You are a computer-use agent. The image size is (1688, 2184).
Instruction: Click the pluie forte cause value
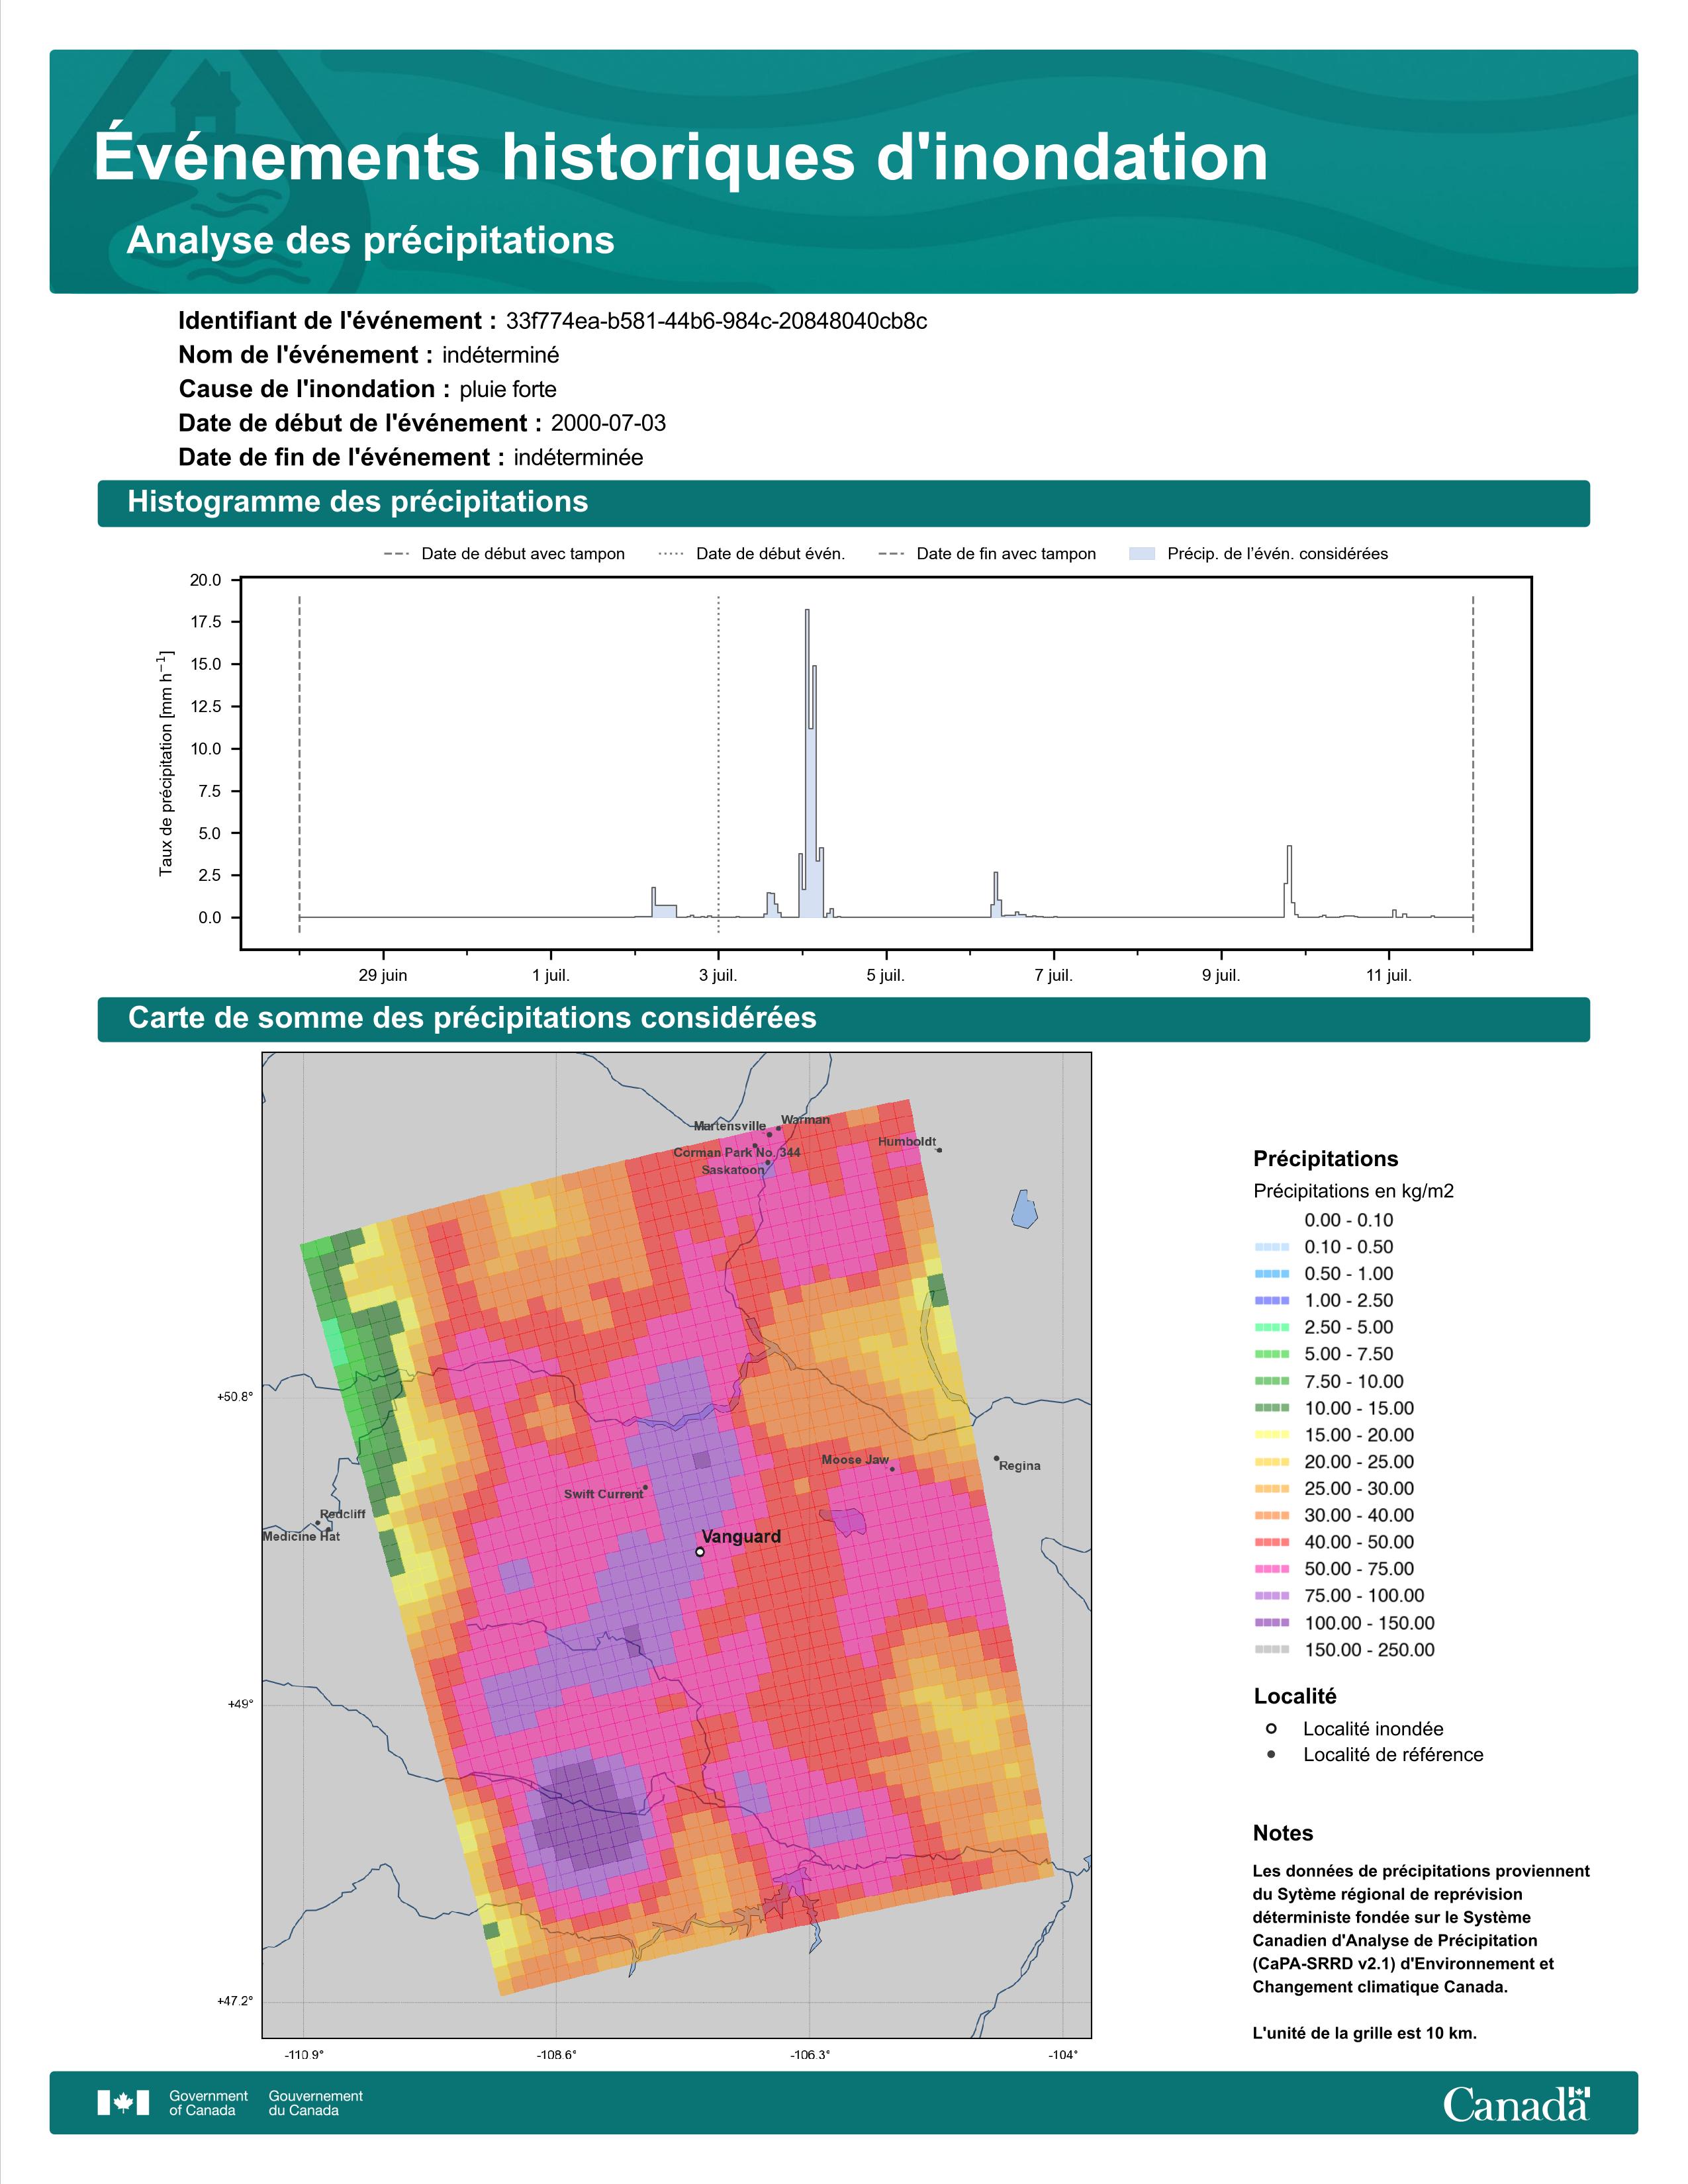click(x=508, y=389)
